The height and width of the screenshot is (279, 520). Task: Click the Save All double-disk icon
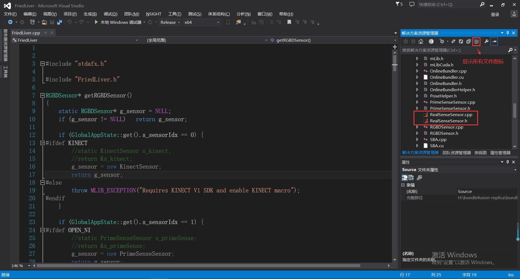click(60, 22)
